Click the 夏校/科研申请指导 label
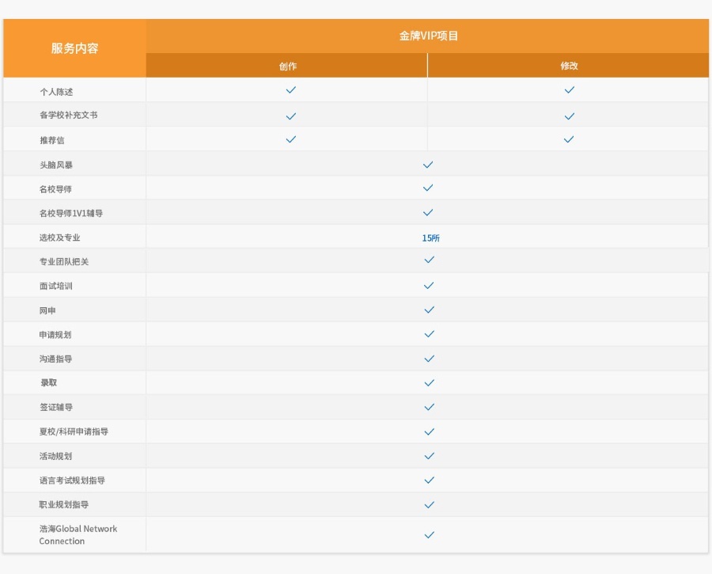 74,431
